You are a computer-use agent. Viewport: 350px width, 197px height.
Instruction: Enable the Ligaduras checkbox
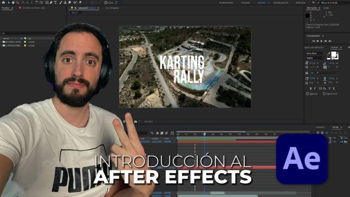(307, 94)
